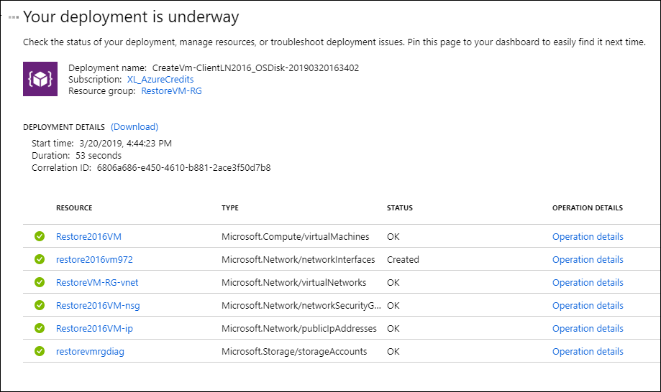Open the Restore2016VM-nsg security group resource
Image resolution: width=661 pixels, height=392 pixels.
pyautogui.click(x=98, y=306)
